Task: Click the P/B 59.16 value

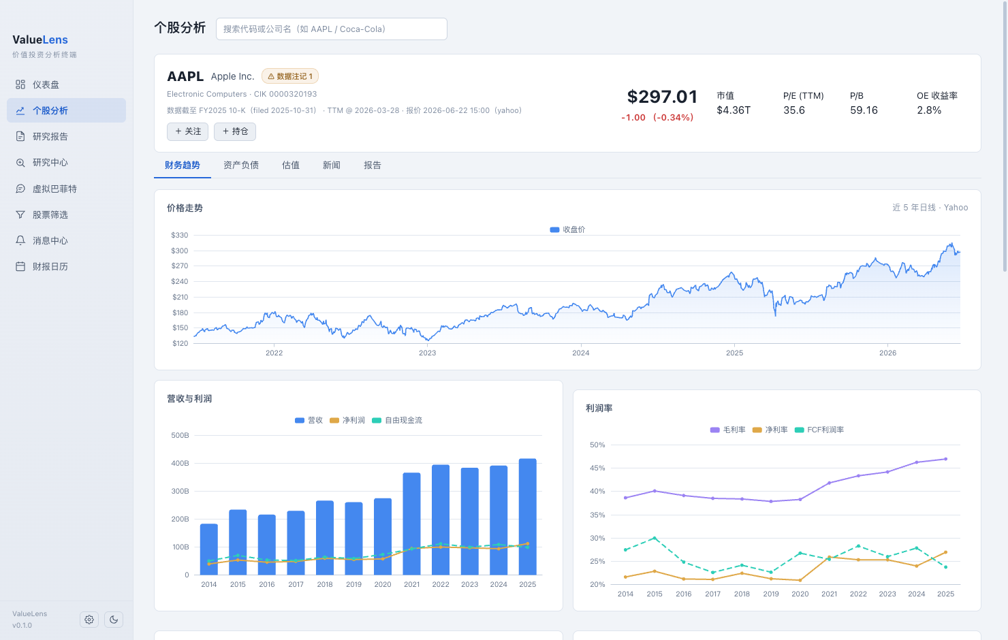Action: pyautogui.click(x=864, y=110)
